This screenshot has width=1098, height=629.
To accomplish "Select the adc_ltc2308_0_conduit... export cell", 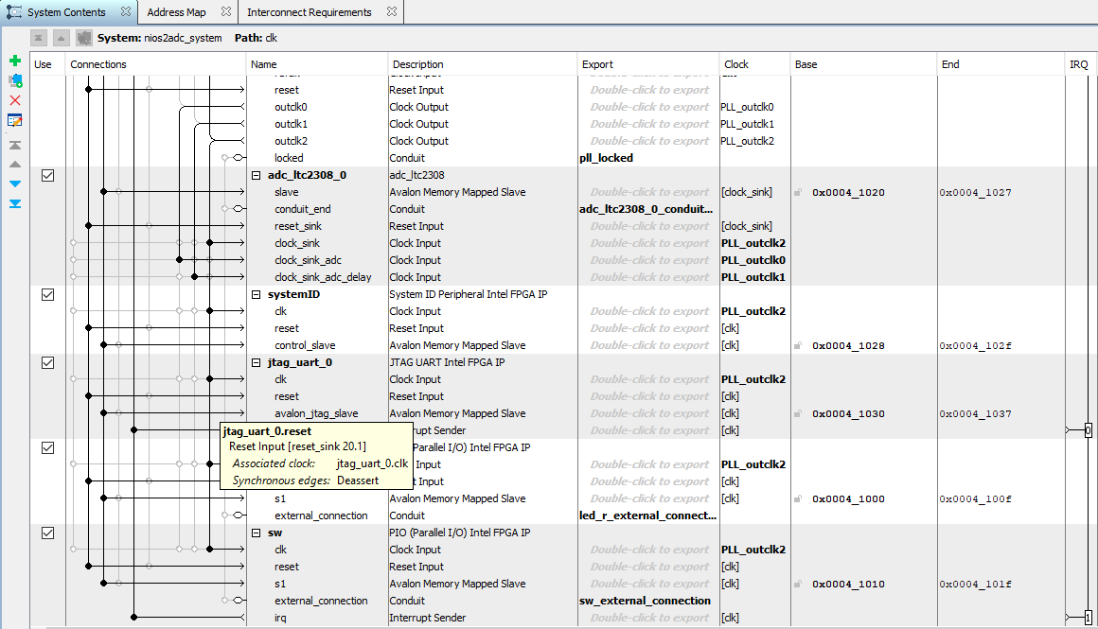I will pyautogui.click(x=646, y=209).
